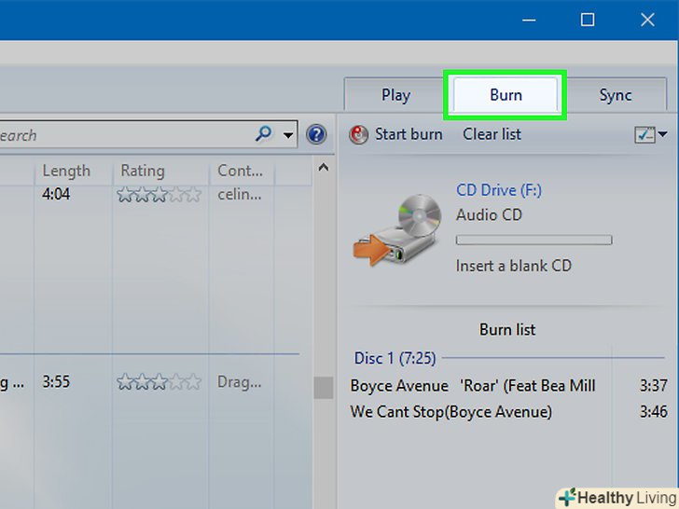The width and height of the screenshot is (679, 509).
Task: Open the Sync tab
Action: tap(616, 95)
